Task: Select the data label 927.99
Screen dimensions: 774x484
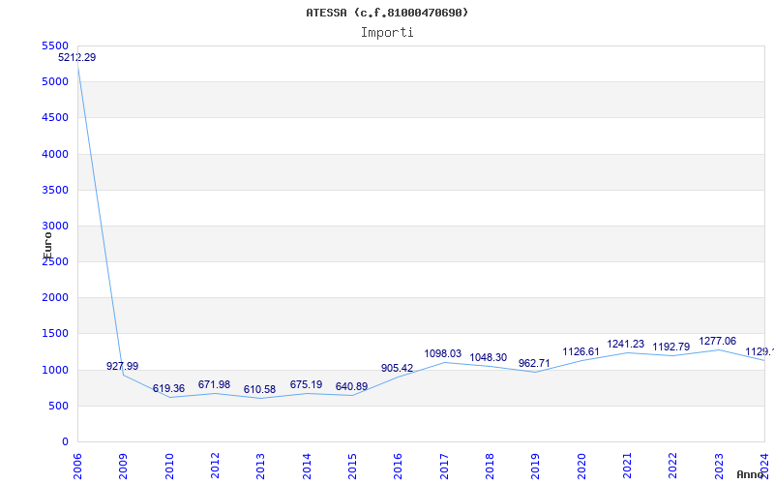Action: tap(123, 367)
